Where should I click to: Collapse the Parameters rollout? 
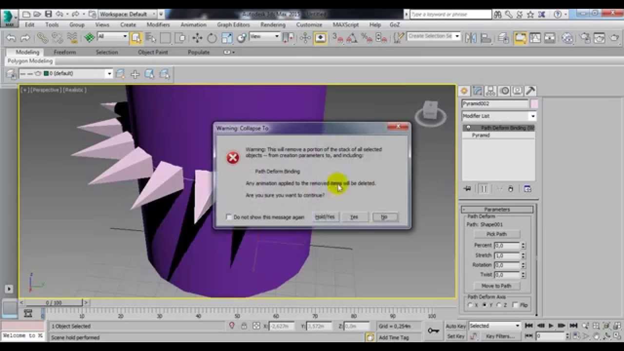click(x=497, y=210)
